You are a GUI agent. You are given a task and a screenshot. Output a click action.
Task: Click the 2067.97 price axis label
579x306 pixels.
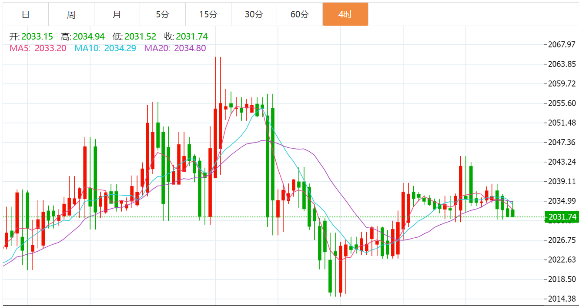[562, 45]
